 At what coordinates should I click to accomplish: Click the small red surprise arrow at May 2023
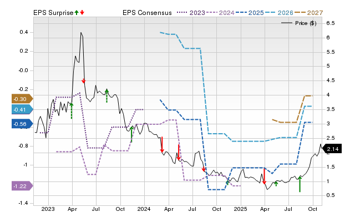[84, 81]
